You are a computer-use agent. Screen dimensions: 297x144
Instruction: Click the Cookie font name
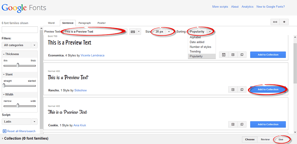point(53,125)
